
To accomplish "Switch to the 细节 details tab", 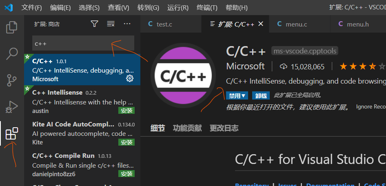I will coord(158,128).
